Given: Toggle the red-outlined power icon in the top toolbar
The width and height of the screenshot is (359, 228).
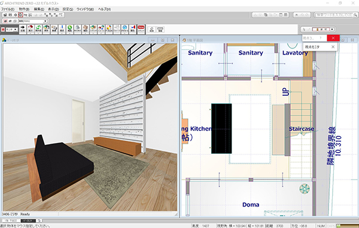Looking at the screenshot, I should click(20, 15).
